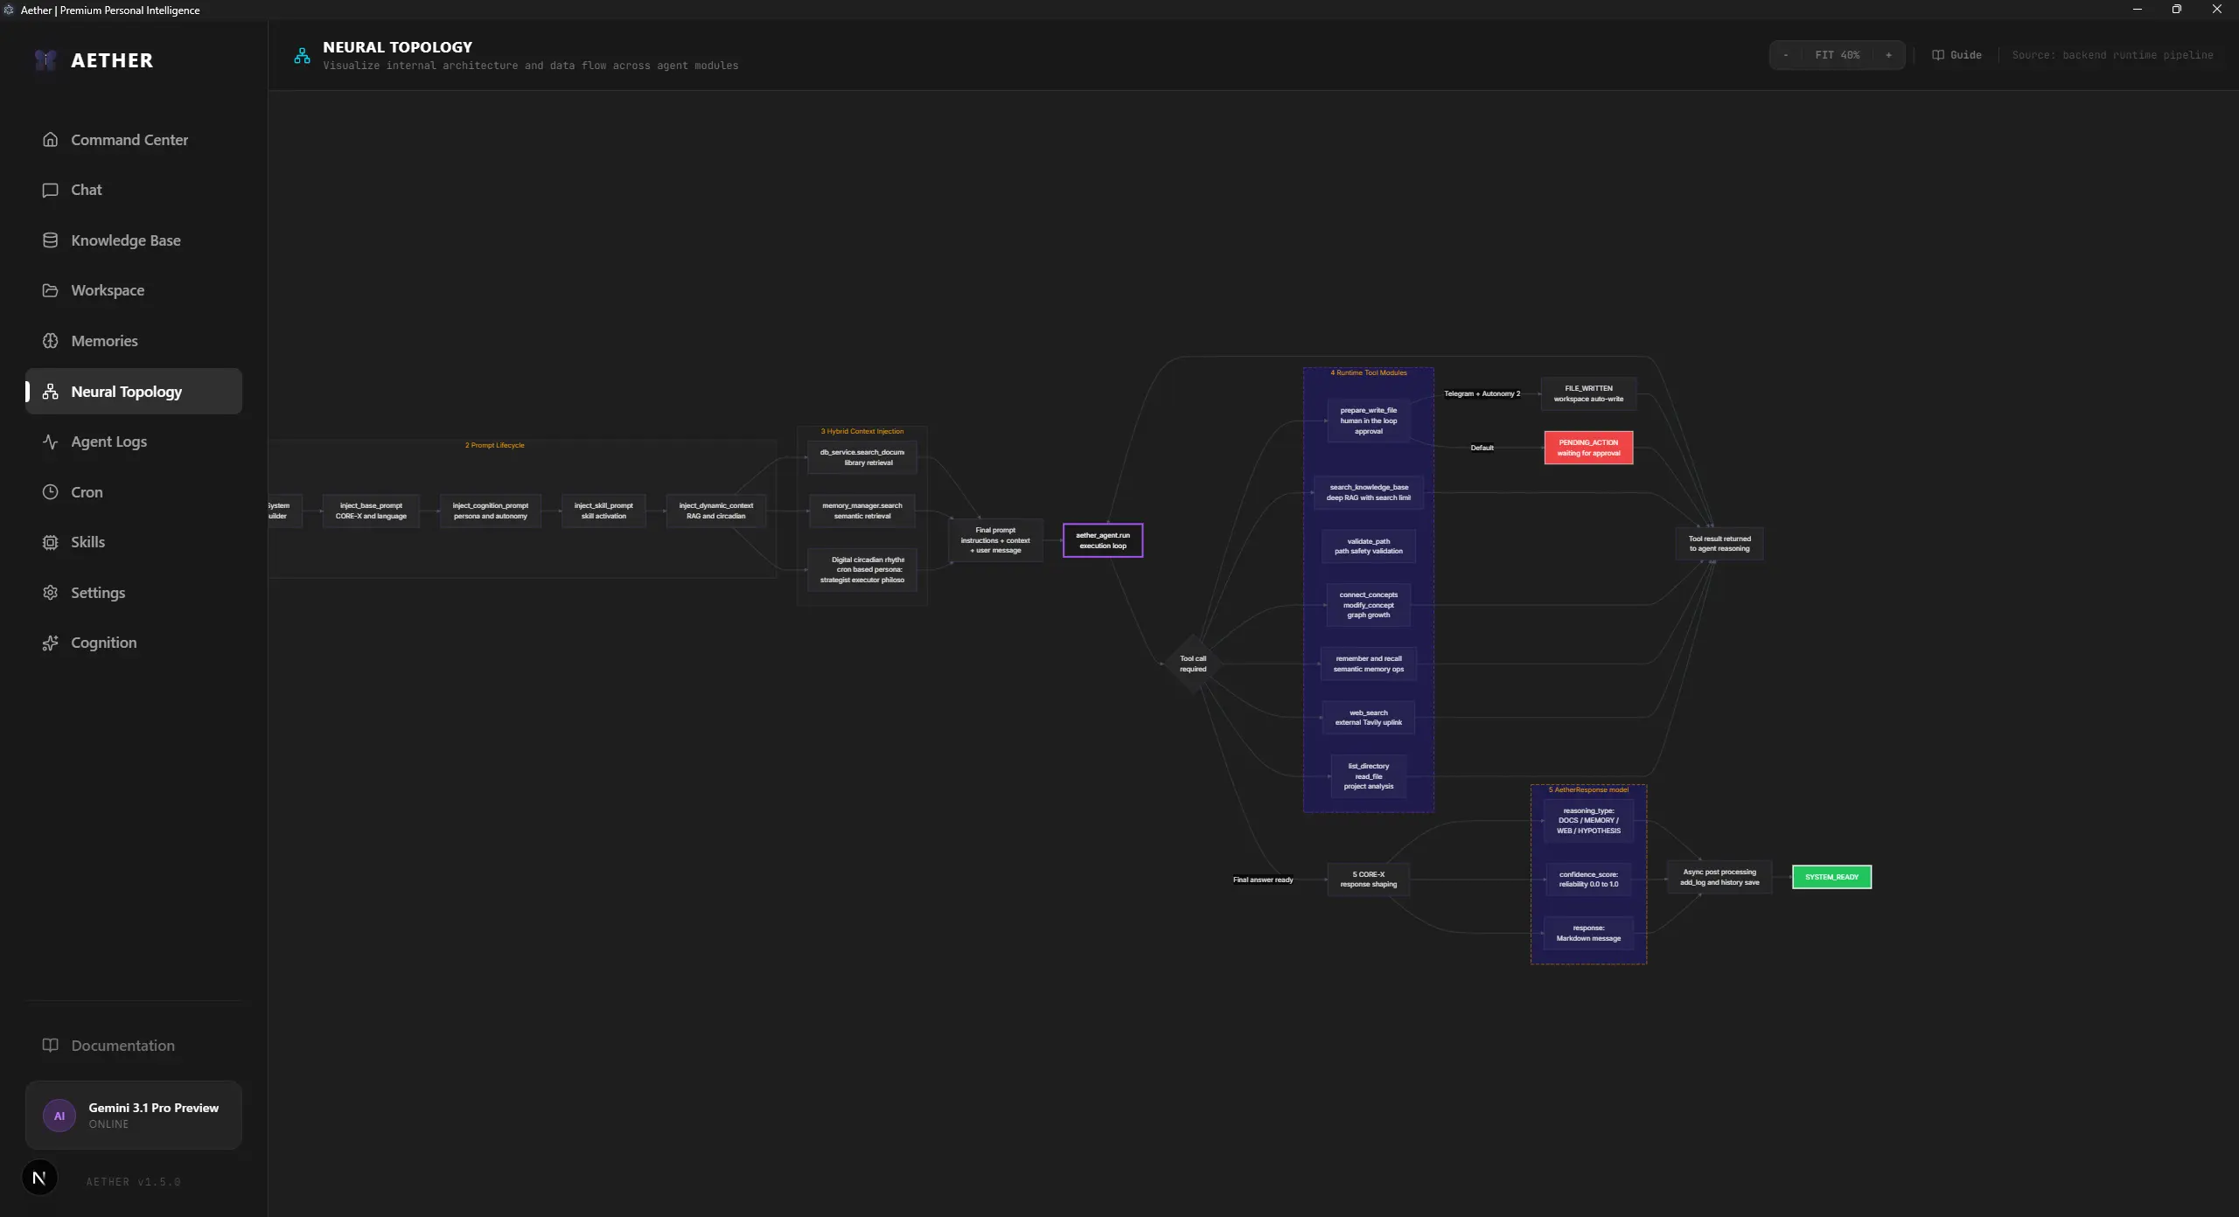Click the purple AI avatar badge
2239x1217 pixels.
coord(59,1116)
